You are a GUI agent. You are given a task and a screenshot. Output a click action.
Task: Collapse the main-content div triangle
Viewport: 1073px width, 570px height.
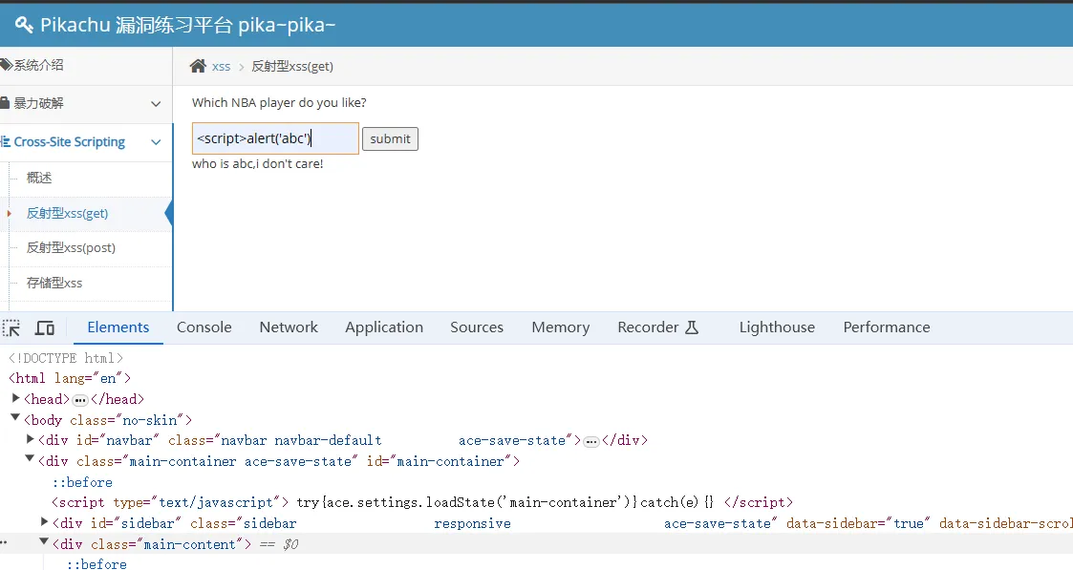pyautogui.click(x=44, y=541)
